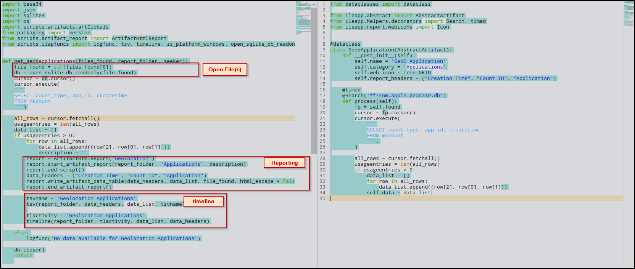Click the ArtifactHtmlReport import line
This screenshot has height=269, width=635.
(84, 38)
